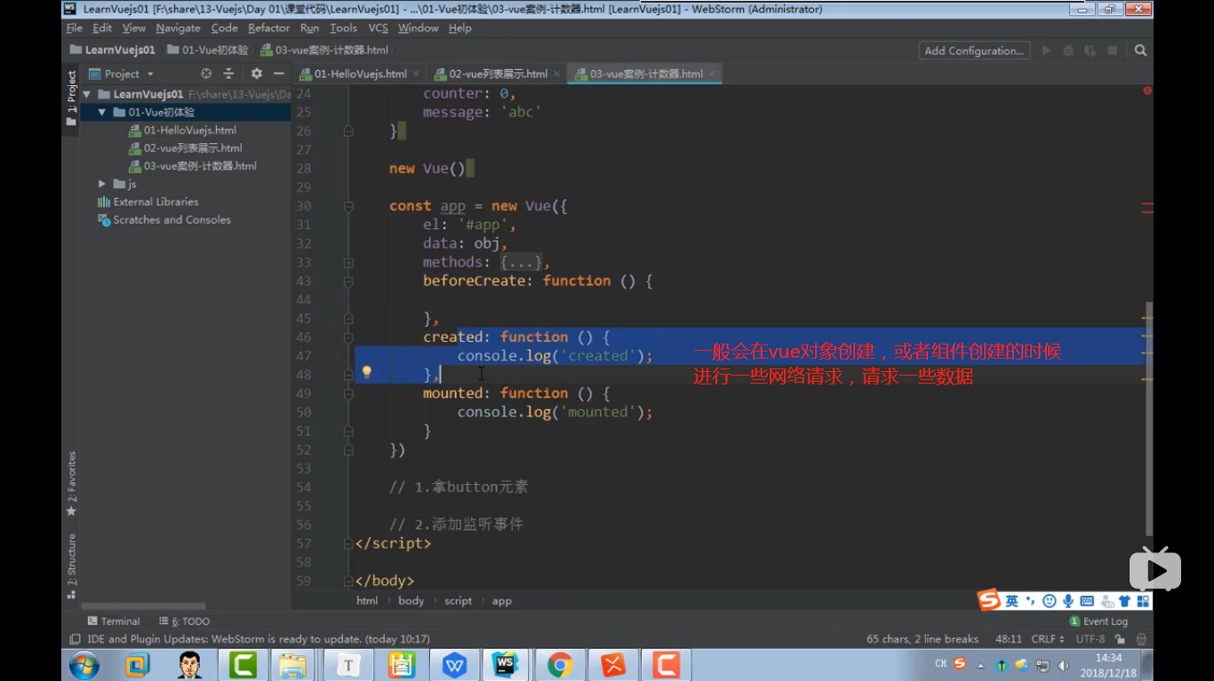This screenshot has width=1214, height=681.
Task: Open the Tools menu
Action: tap(343, 28)
